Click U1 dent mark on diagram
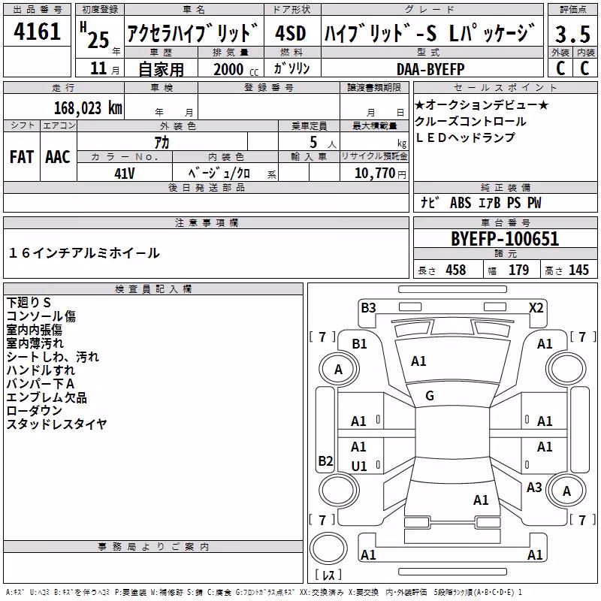The width and height of the screenshot is (601, 601). [x=359, y=467]
